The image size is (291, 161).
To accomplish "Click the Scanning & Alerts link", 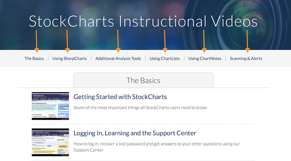I will (x=246, y=59).
